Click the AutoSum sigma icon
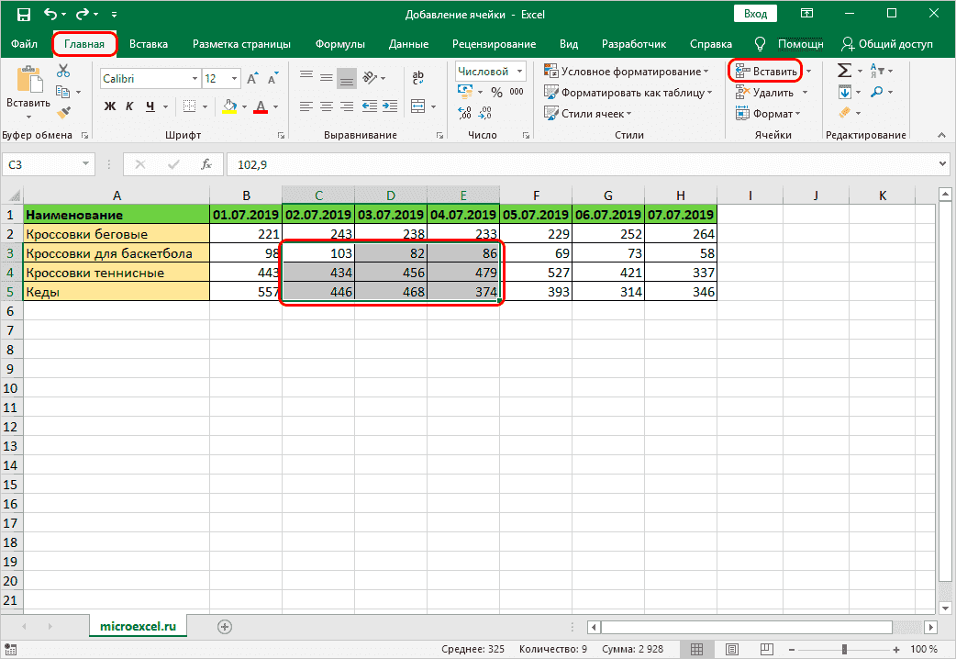The height and width of the screenshot is (659, 956). coord(843,71)
